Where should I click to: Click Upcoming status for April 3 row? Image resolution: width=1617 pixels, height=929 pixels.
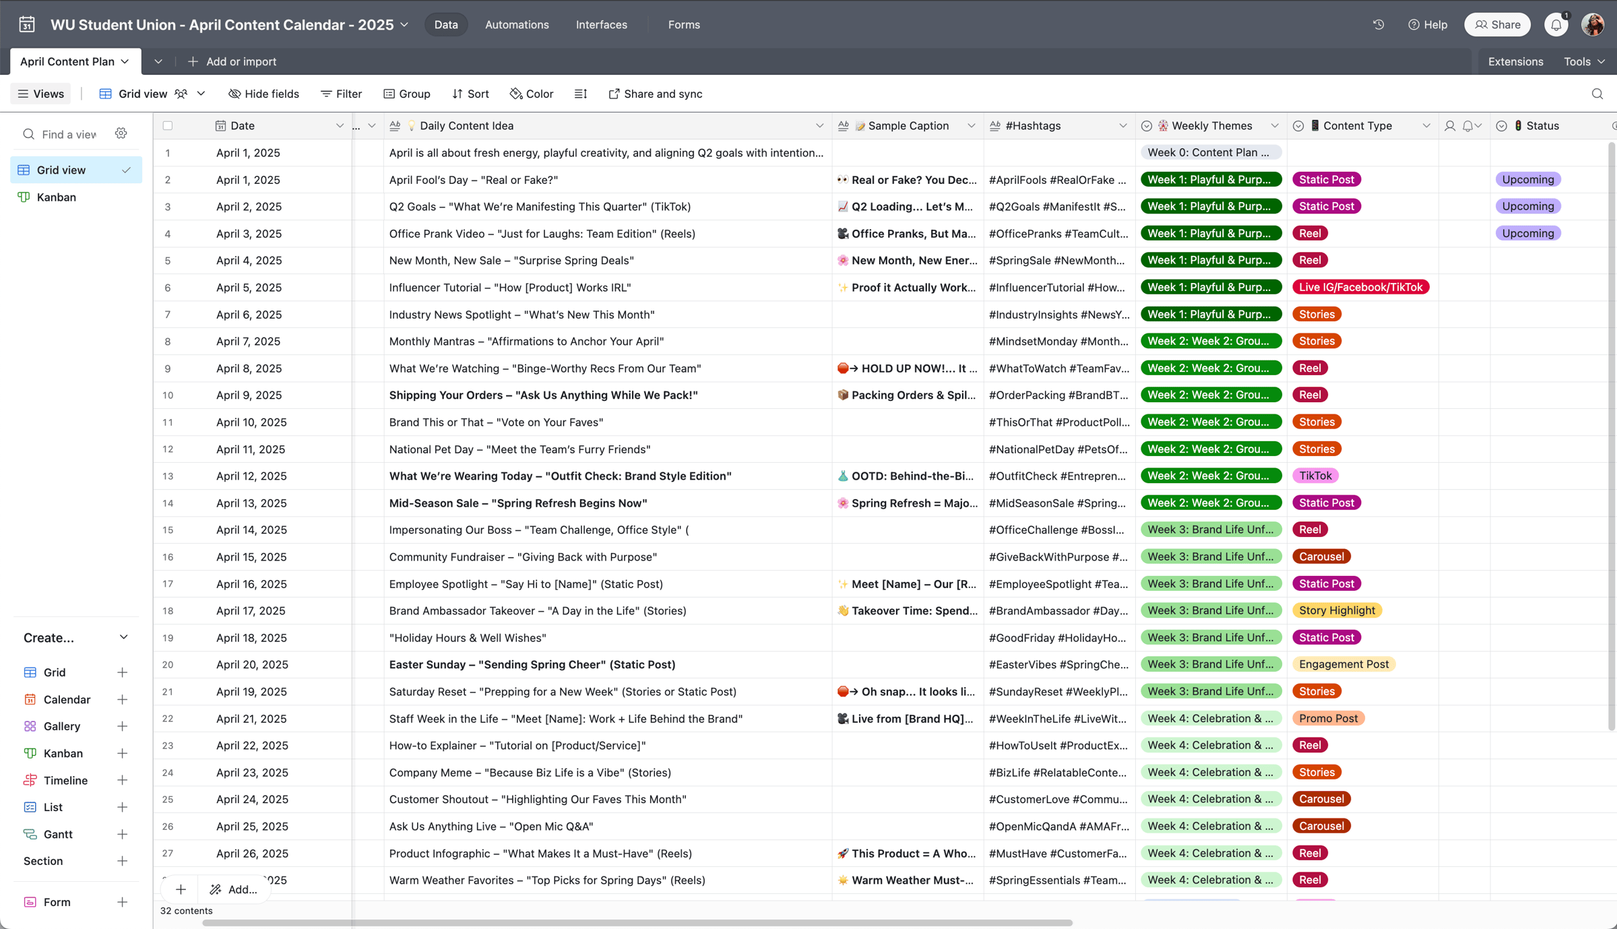[1527, 233]
